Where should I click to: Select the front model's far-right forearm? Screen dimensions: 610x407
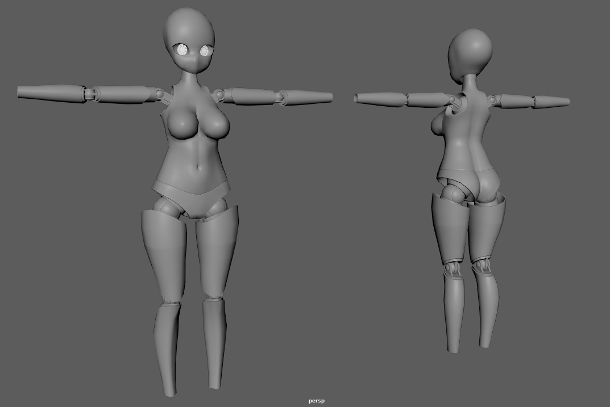pyautogui.click(x=307, y=98)
